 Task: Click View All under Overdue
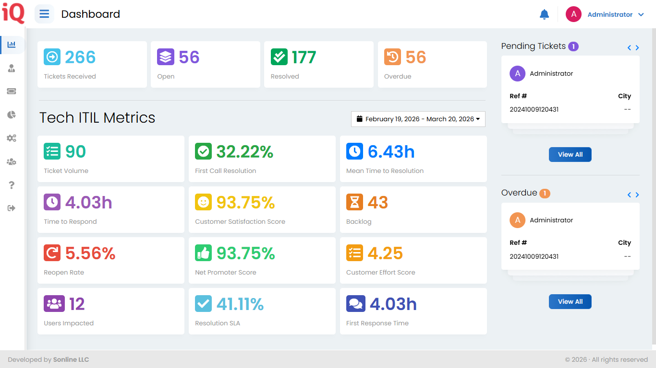(x=570, y=301)
